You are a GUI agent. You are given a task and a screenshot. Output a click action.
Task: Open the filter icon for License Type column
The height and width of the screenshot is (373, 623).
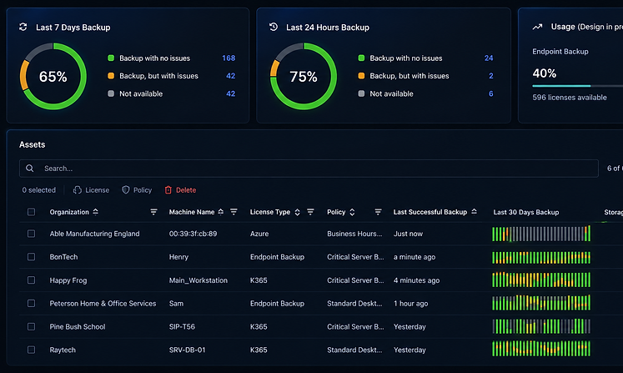(x=310, y=212)
